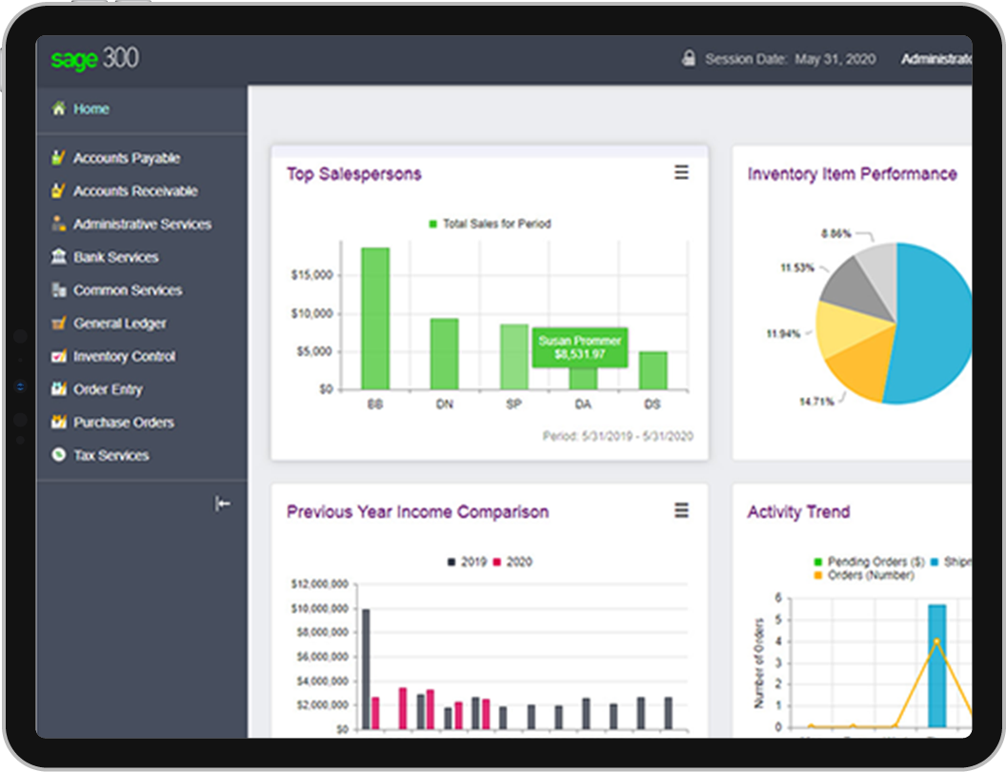Select Inventory Control in the sidebar
This screenshot has width=1006, height=772.
(x=124, y=357)
